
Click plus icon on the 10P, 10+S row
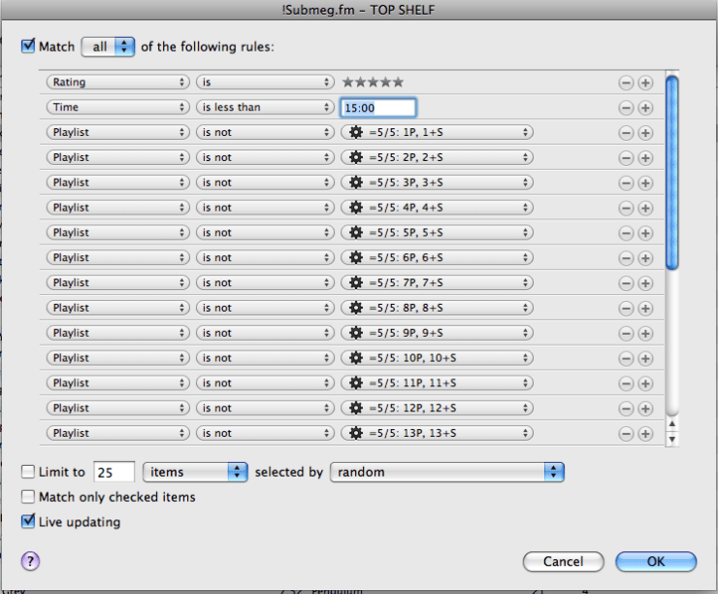[x=645, y=358]
